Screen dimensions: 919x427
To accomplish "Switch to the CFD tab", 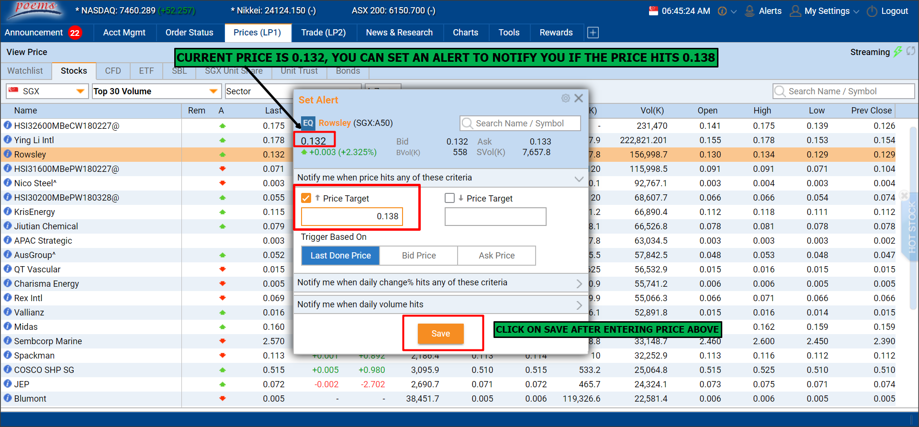I will point(113,71).
